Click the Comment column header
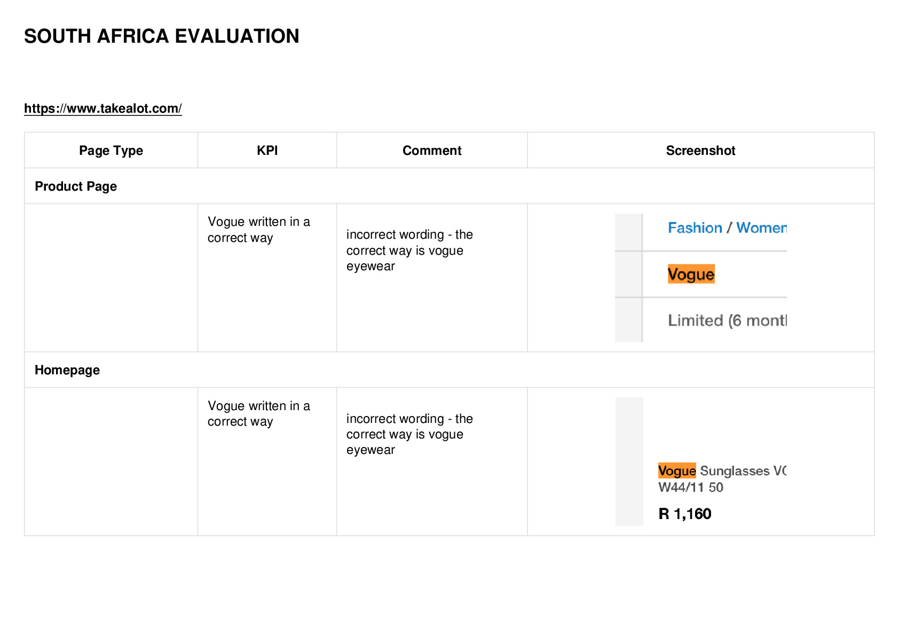This screenshot has width=899, height=636. (432, 151)
